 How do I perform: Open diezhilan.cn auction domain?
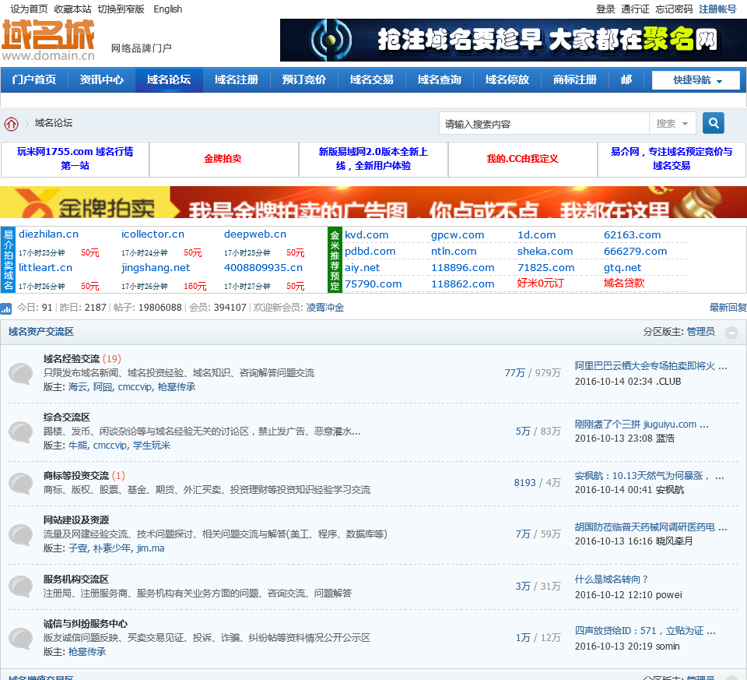[48, 234]
